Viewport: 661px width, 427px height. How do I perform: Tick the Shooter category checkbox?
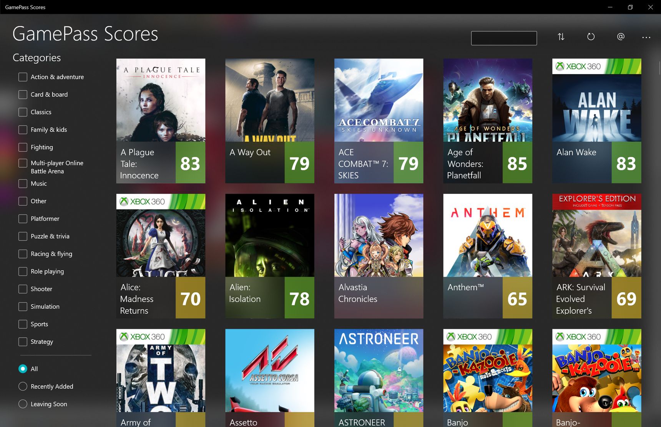(23, 289)
